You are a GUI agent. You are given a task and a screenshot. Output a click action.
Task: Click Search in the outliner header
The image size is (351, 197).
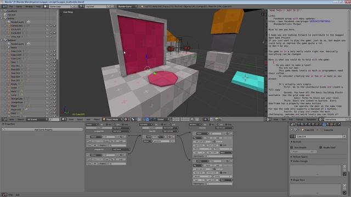pos(21,119)
